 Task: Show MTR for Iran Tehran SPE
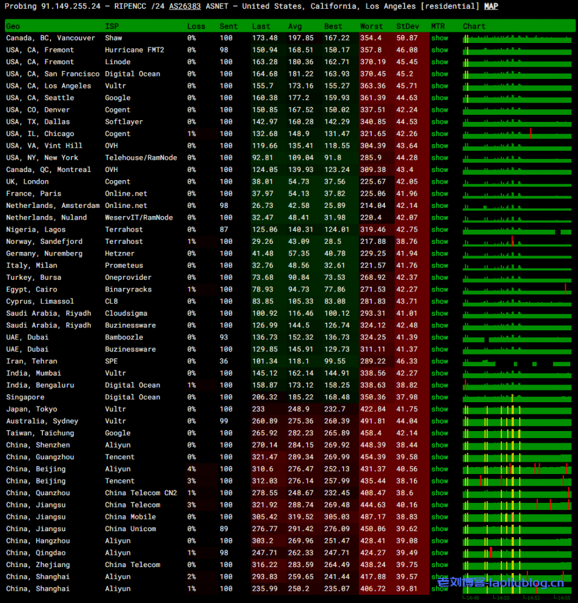point(439,362)
